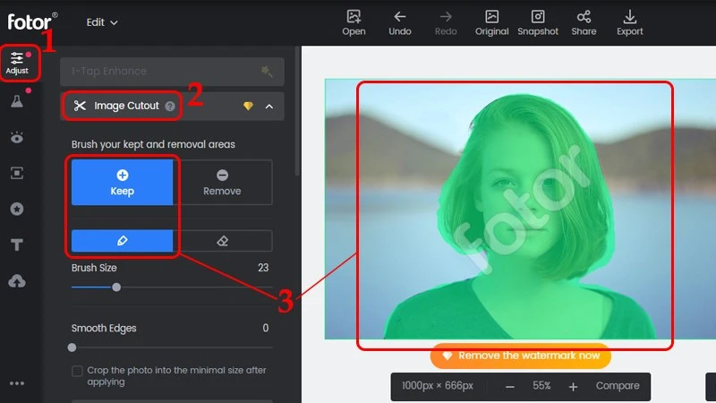Image resolution: width=716 pixels, height=403 pixels.
Task: Open the Stickers star icon in sidebar
Action: tap(17, 209)
